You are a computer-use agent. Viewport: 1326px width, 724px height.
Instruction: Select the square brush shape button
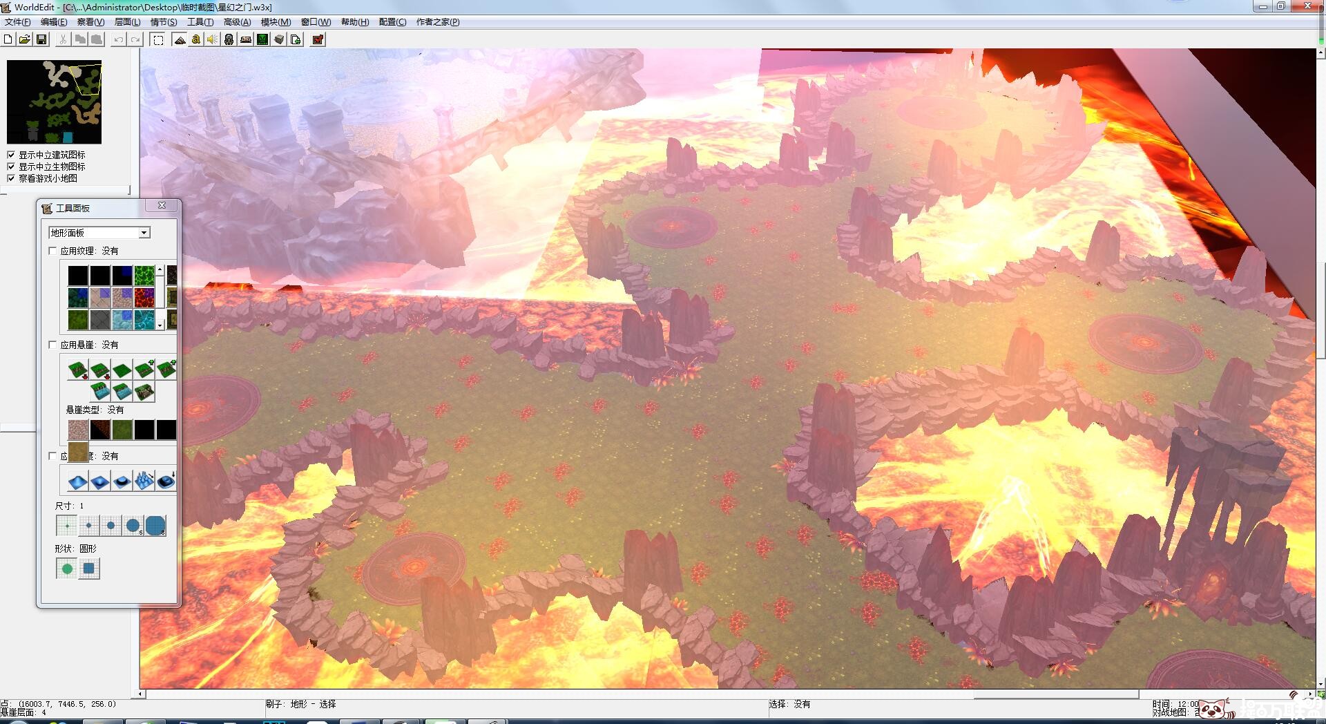(x=89, y=569)
